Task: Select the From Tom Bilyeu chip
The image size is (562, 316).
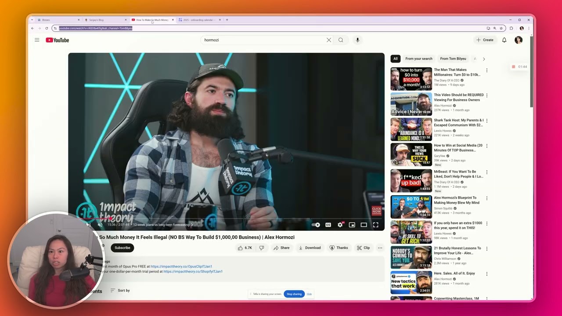Action: pos(453,59)
